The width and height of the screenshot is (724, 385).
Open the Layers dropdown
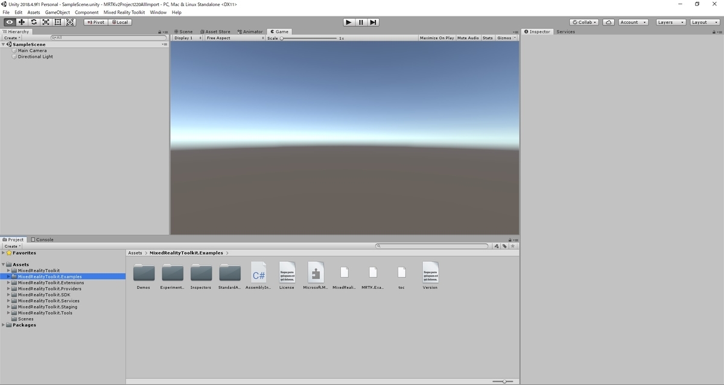click(x=670, y=22)
